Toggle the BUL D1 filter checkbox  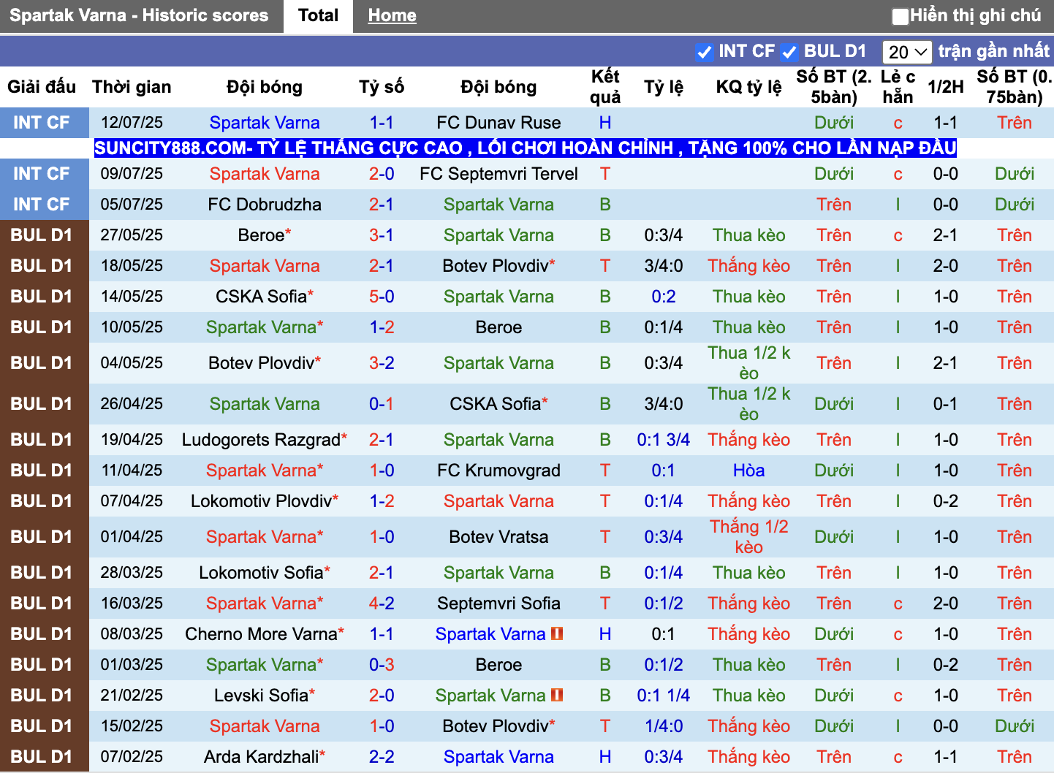789,52
